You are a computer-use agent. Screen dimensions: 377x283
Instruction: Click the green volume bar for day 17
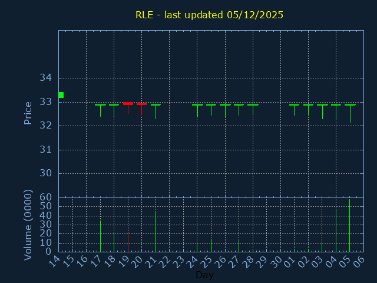coord(100,236)
